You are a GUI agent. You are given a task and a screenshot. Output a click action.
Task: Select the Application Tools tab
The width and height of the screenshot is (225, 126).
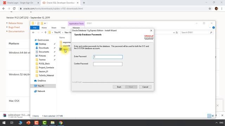point(76,23)
